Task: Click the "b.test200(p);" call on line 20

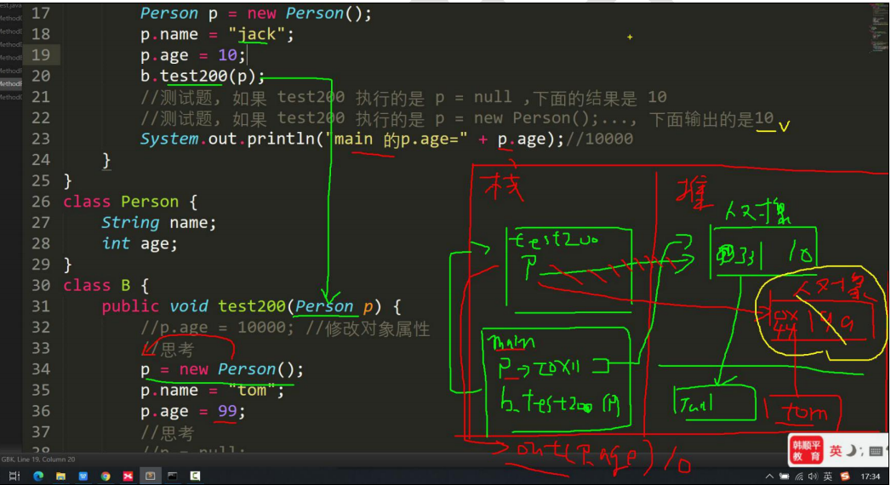Action: point(203,76)
